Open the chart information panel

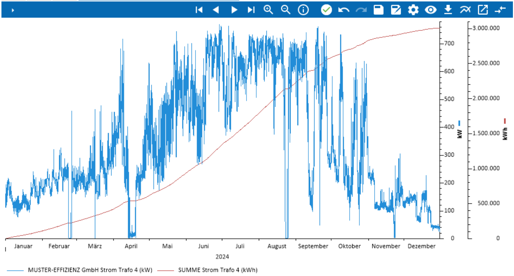303,10
